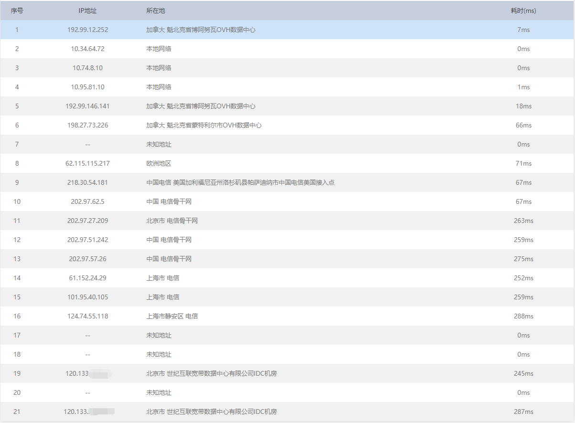Click the 蒙特利尔市 OVH数据中心 location text
The height and width of the screenshot is (423, 575).
pos(204,125)
